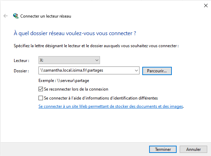Click the Connecter un lecteur réseau title
The width and height of the screenshot is (211, 156).
pyautogui.click(x=46, y=16)
